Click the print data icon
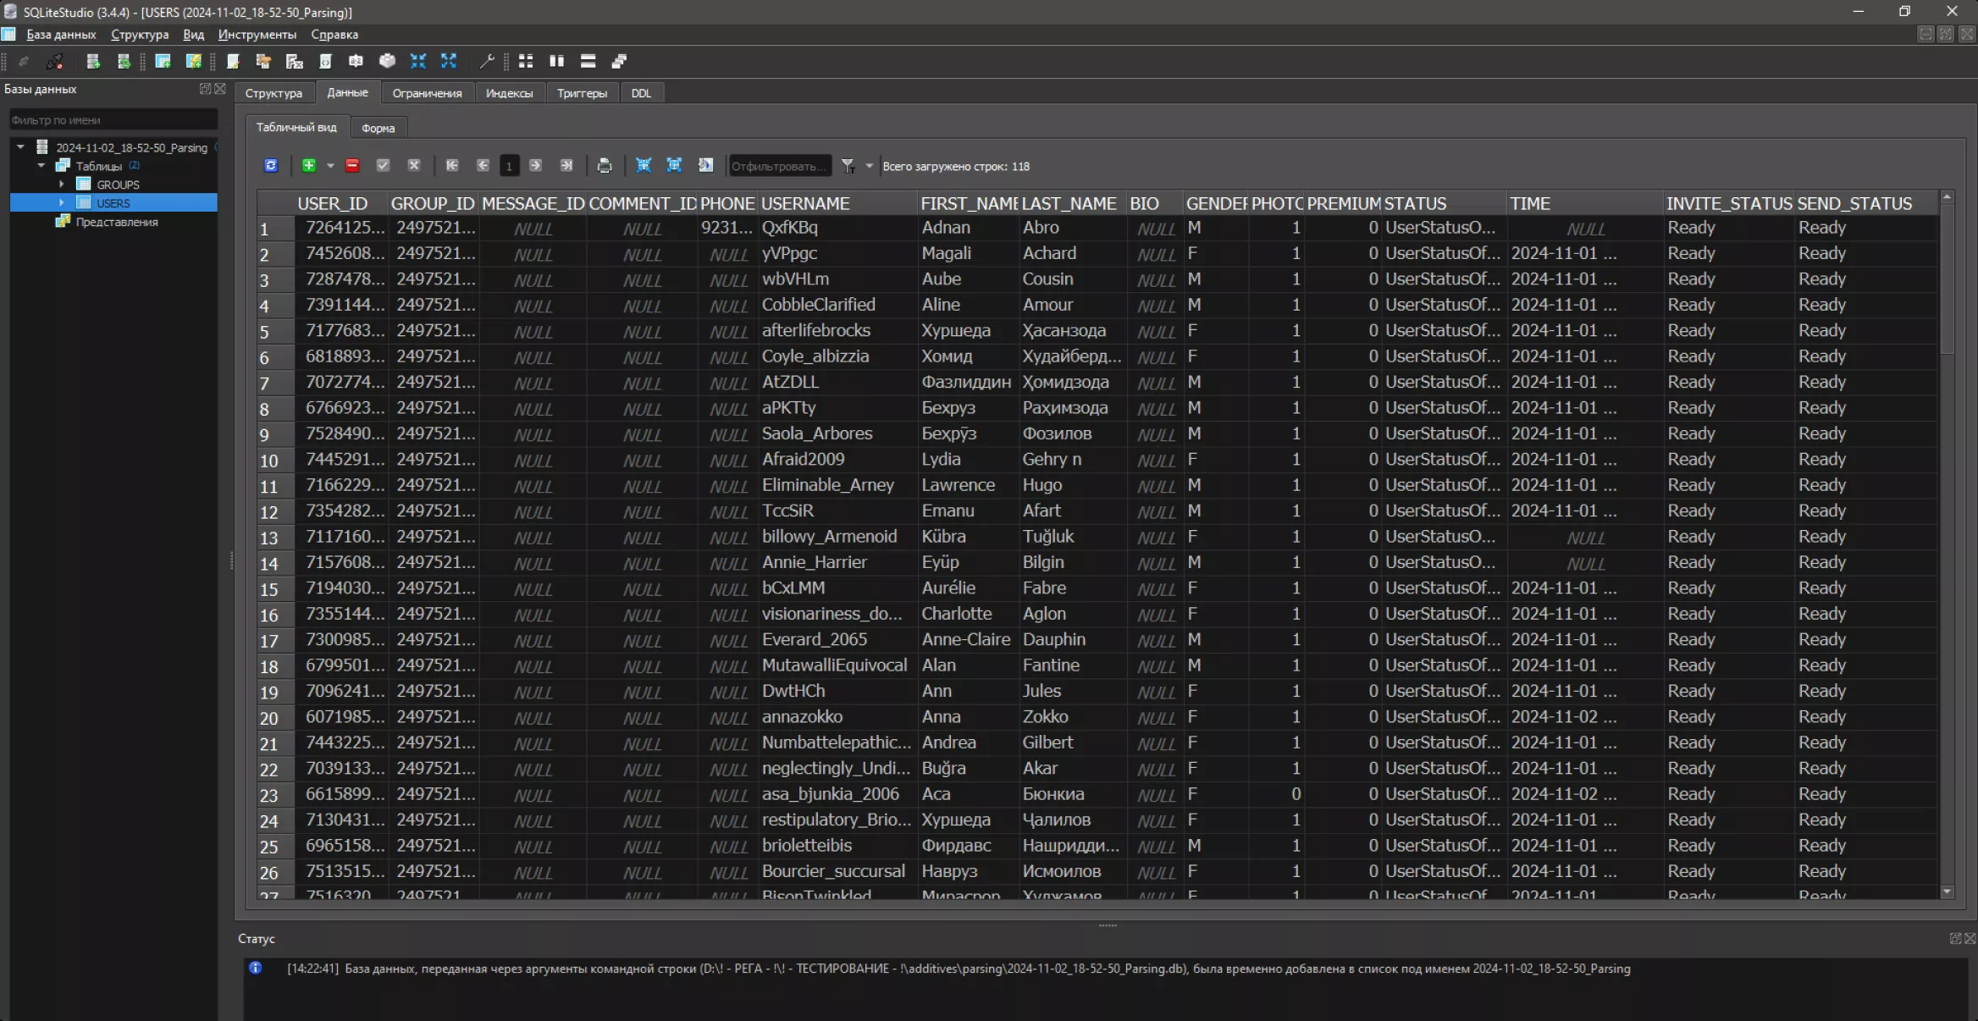 (x=604, y=166)
